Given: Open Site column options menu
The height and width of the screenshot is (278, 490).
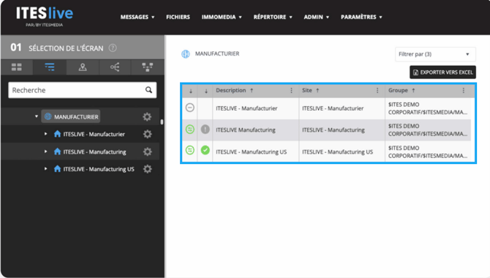Looking at the screenshot, I should pos(377,91).
